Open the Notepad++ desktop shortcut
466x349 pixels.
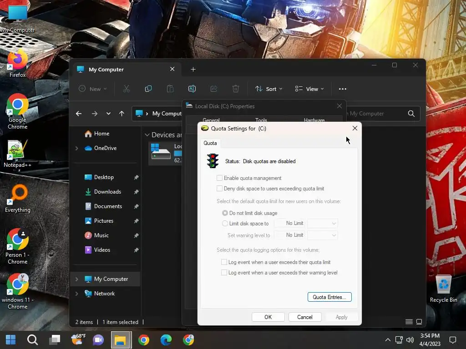18,154
